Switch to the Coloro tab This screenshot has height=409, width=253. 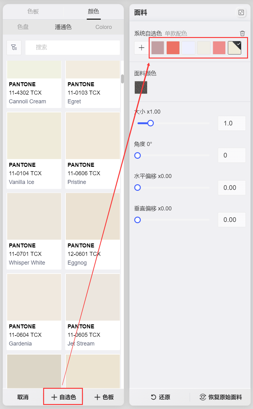click(x=104, y=27)
